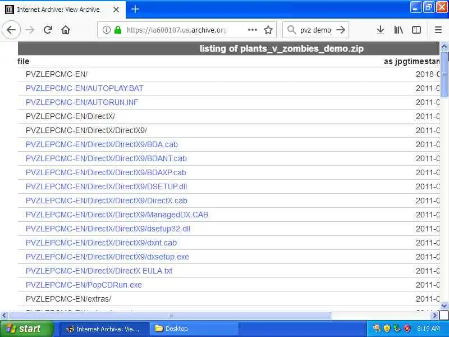Open dxsetup.exe file link
449x337 pixels.
point(107,257)
